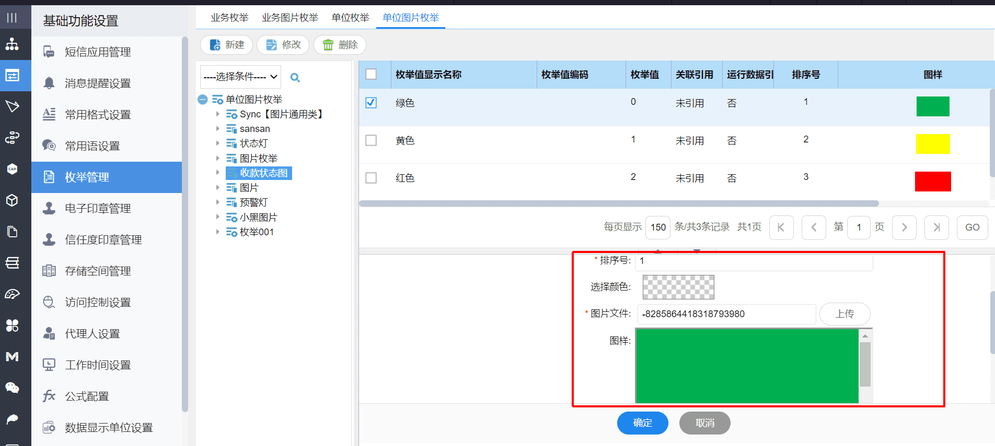995x446 pixels.
Task: Open the organization chart icon in dark sidebar
Action: coord(12,44)
